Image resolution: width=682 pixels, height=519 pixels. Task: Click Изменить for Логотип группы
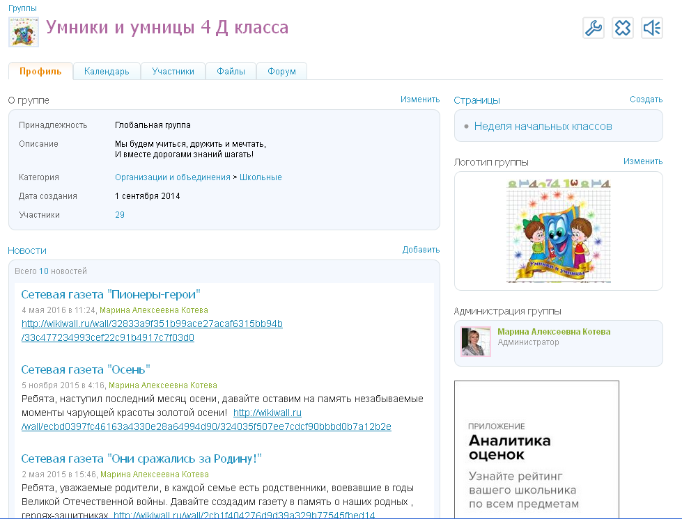642,161
